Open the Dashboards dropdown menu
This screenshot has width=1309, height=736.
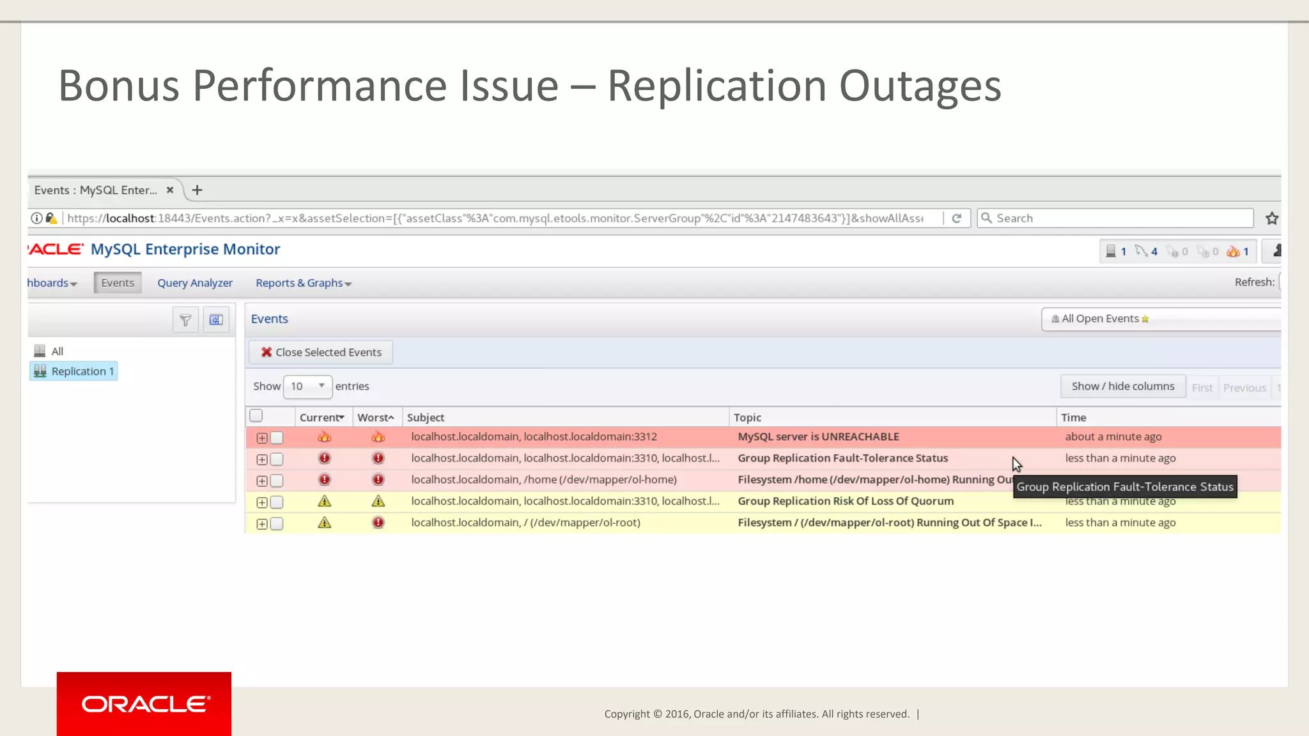pyautogui.click(x=52, y=283)
